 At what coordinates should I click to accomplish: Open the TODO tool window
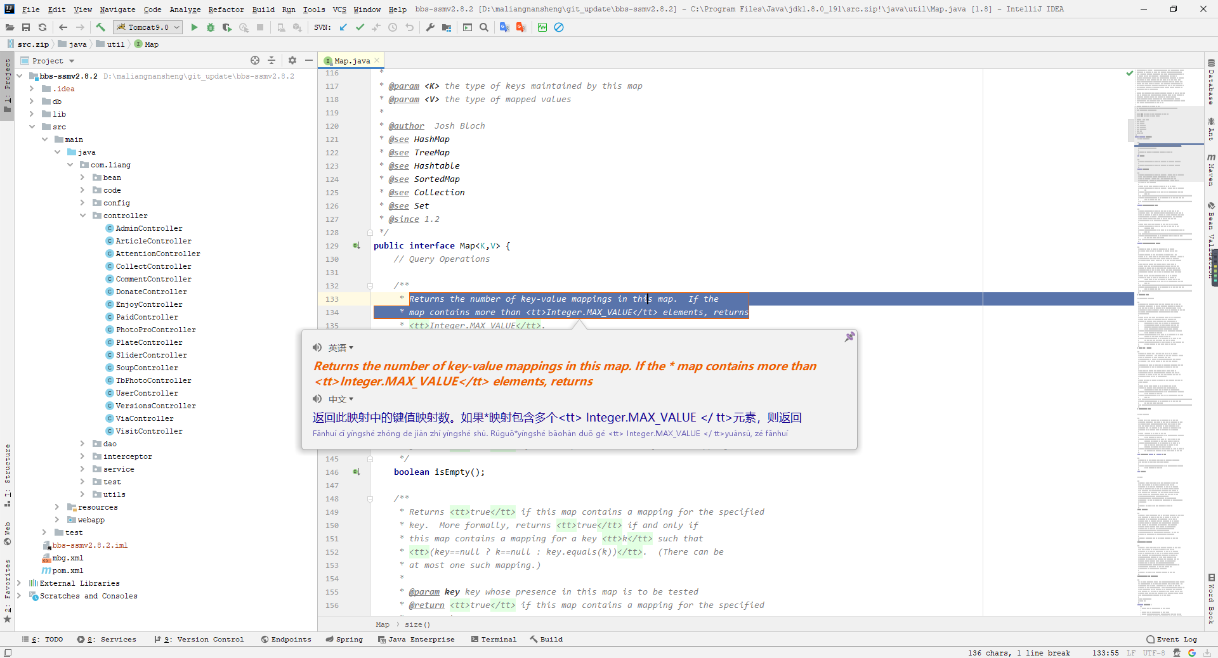coord(43,639)
